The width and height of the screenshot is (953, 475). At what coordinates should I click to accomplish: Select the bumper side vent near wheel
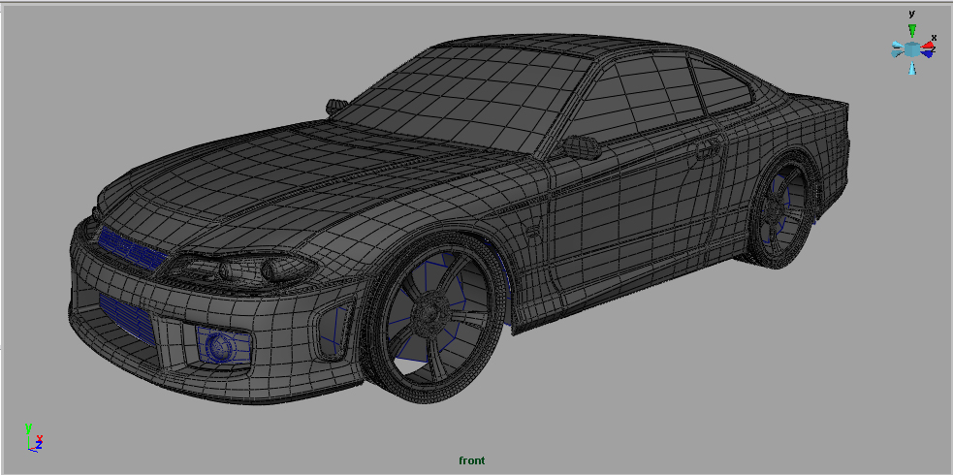click(332, 331)
